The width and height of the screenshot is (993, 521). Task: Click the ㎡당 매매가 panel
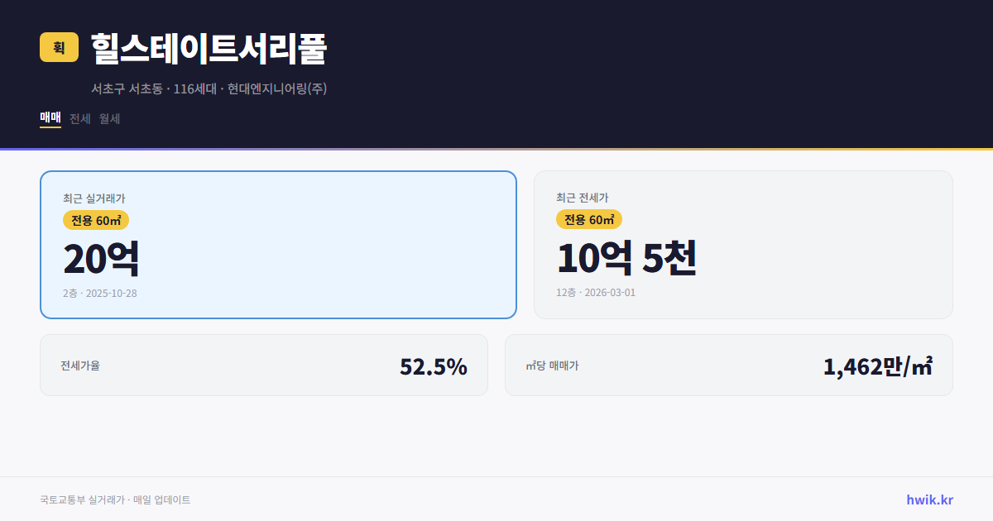click(x=728, y=365)
